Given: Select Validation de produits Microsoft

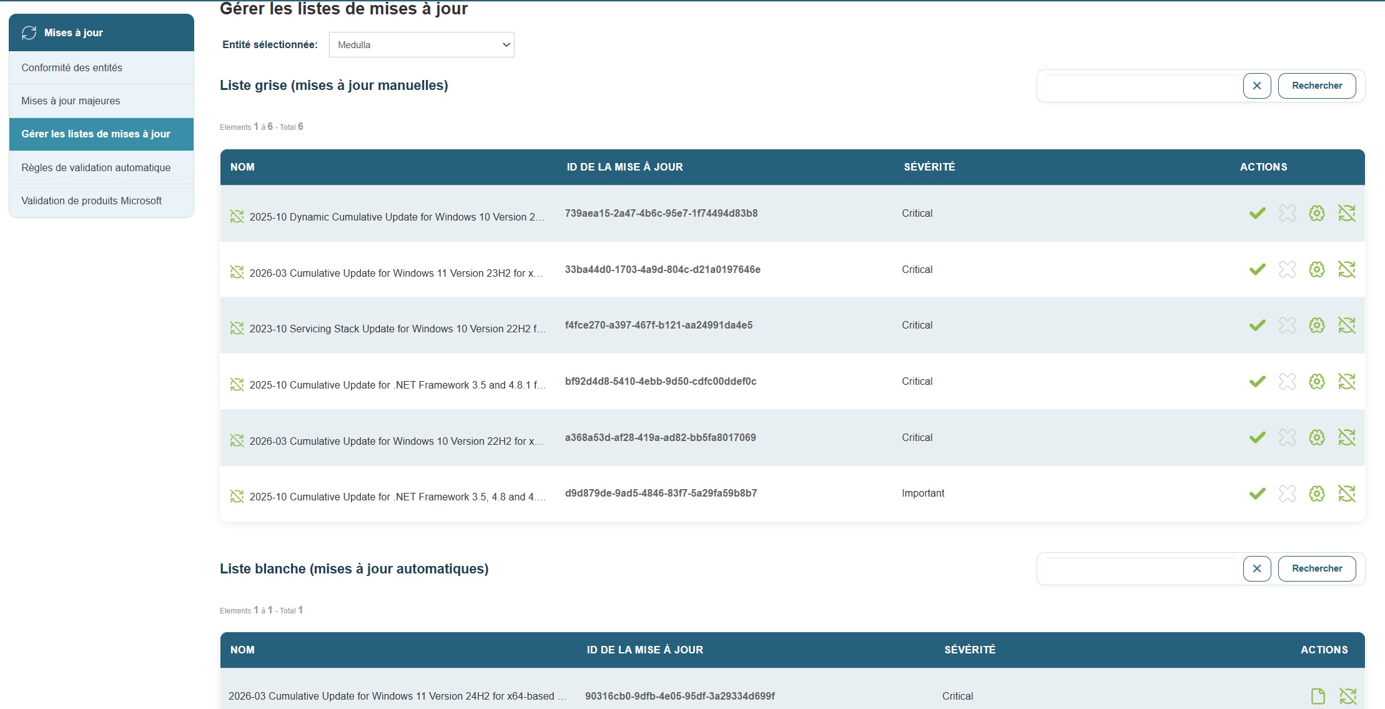Looking at the screenshot, I should pyautogui.click(x=91, y=201).
